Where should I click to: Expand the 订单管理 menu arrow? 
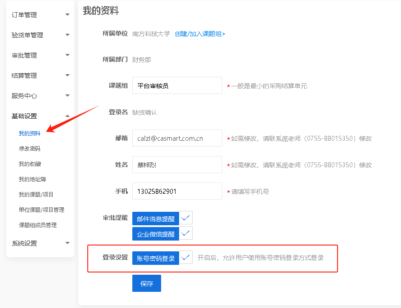[67, 15]
